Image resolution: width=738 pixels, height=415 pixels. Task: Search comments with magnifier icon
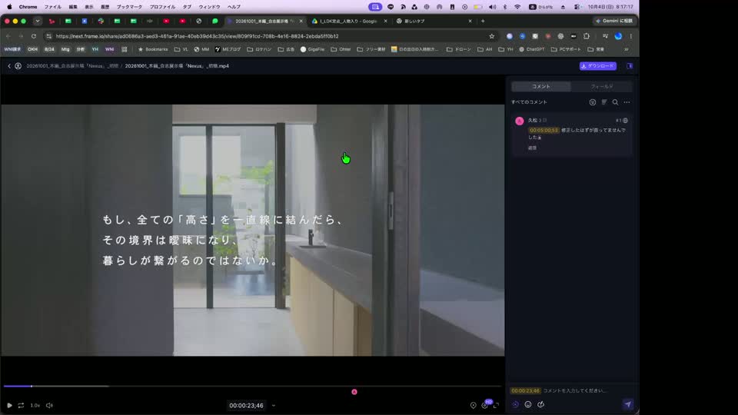point(615,102)
